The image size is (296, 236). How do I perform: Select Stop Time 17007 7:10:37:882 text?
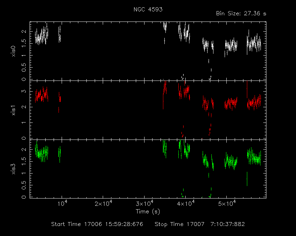200,224
